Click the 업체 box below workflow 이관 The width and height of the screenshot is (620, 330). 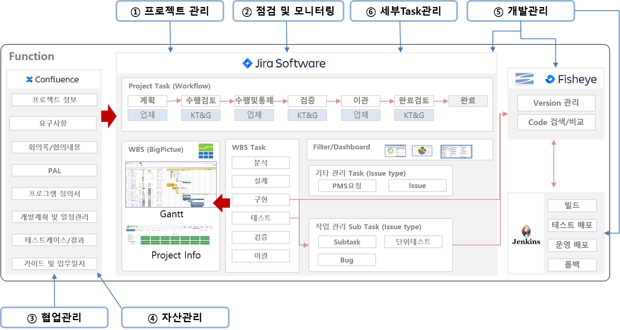click(x=361, y=115)
